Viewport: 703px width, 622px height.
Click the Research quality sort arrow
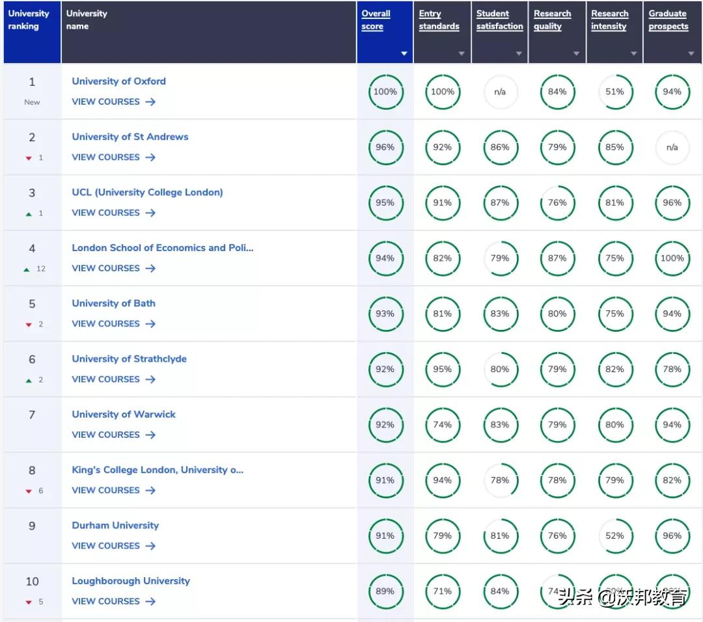576,53
